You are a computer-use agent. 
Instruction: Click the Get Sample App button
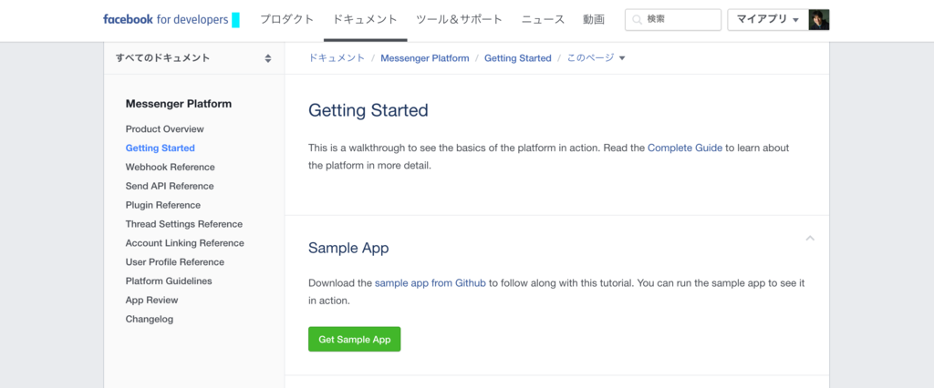pyautogui.click(x=354, y=339)
